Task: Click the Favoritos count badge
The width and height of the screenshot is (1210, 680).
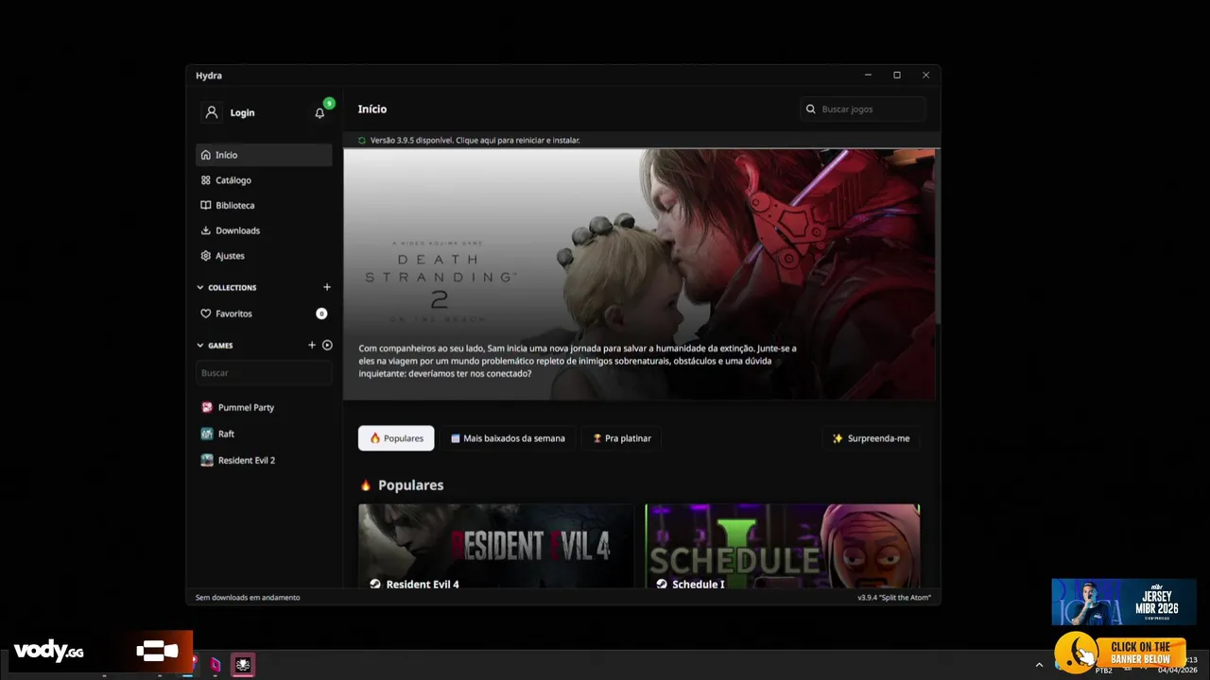Action: point(321,314)
